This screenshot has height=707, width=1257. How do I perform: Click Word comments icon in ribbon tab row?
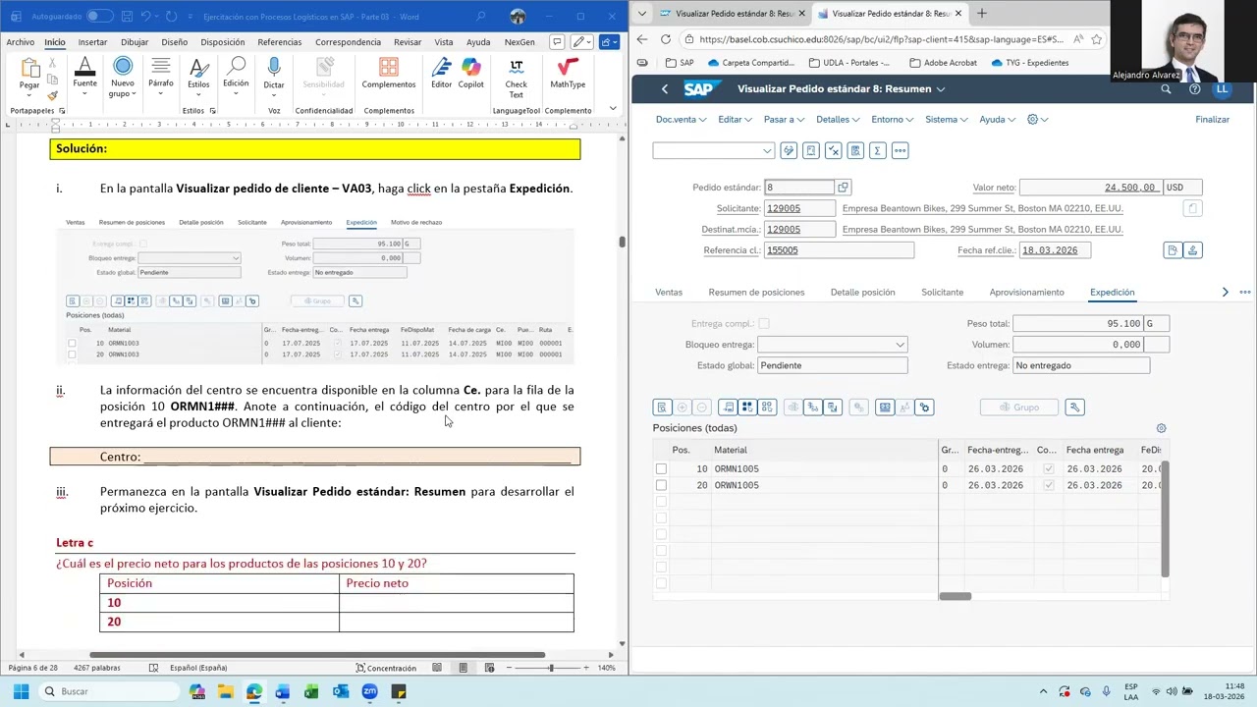pos(557,42)
